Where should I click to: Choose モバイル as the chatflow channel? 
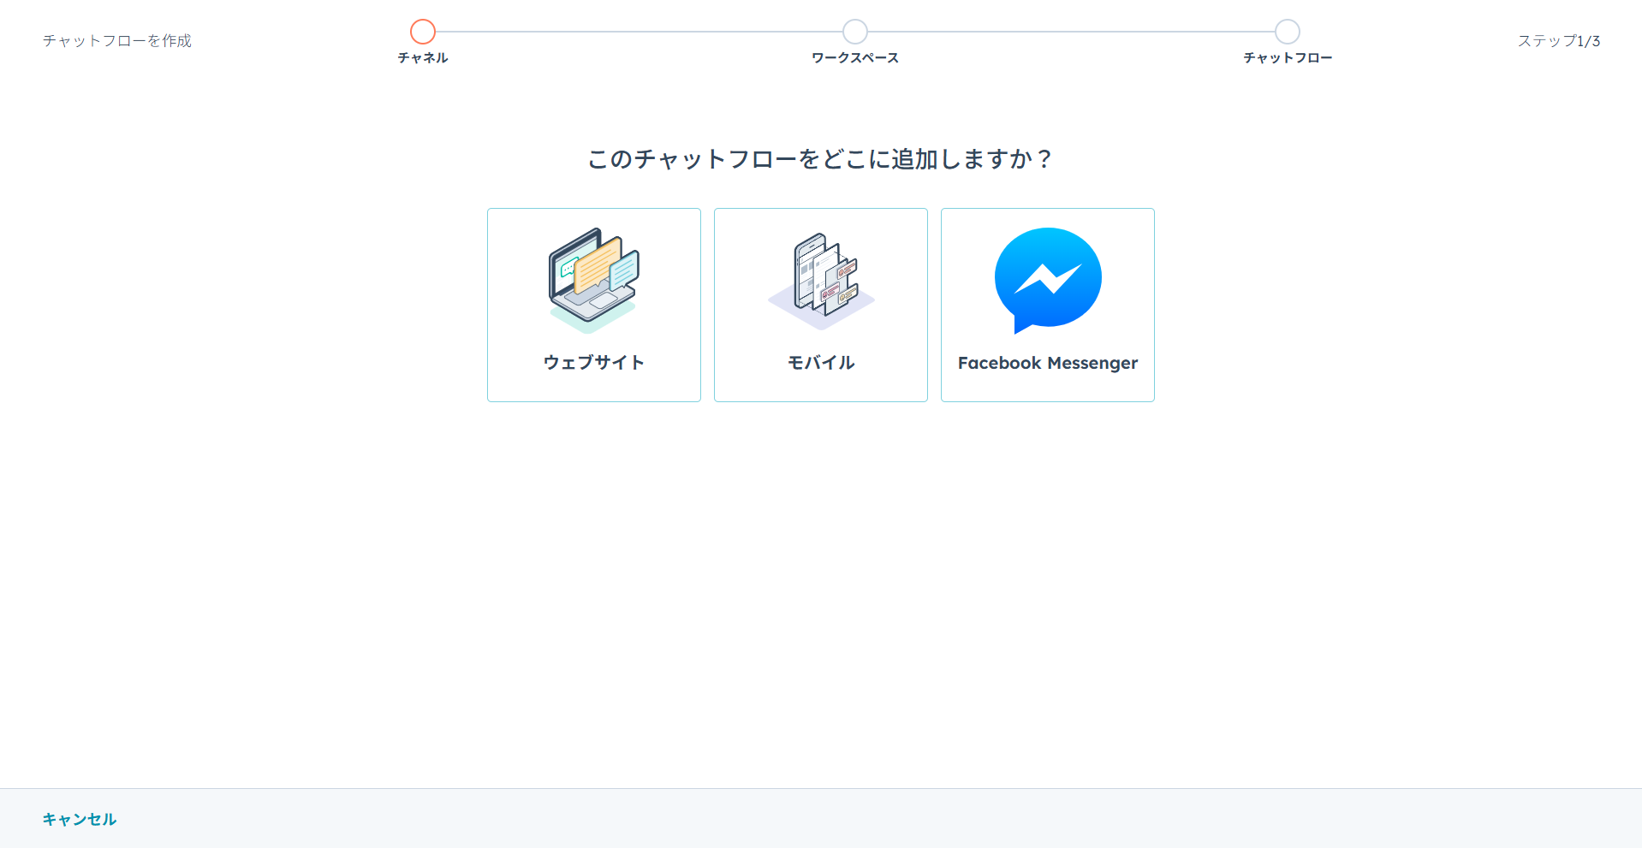click(820, 305)
